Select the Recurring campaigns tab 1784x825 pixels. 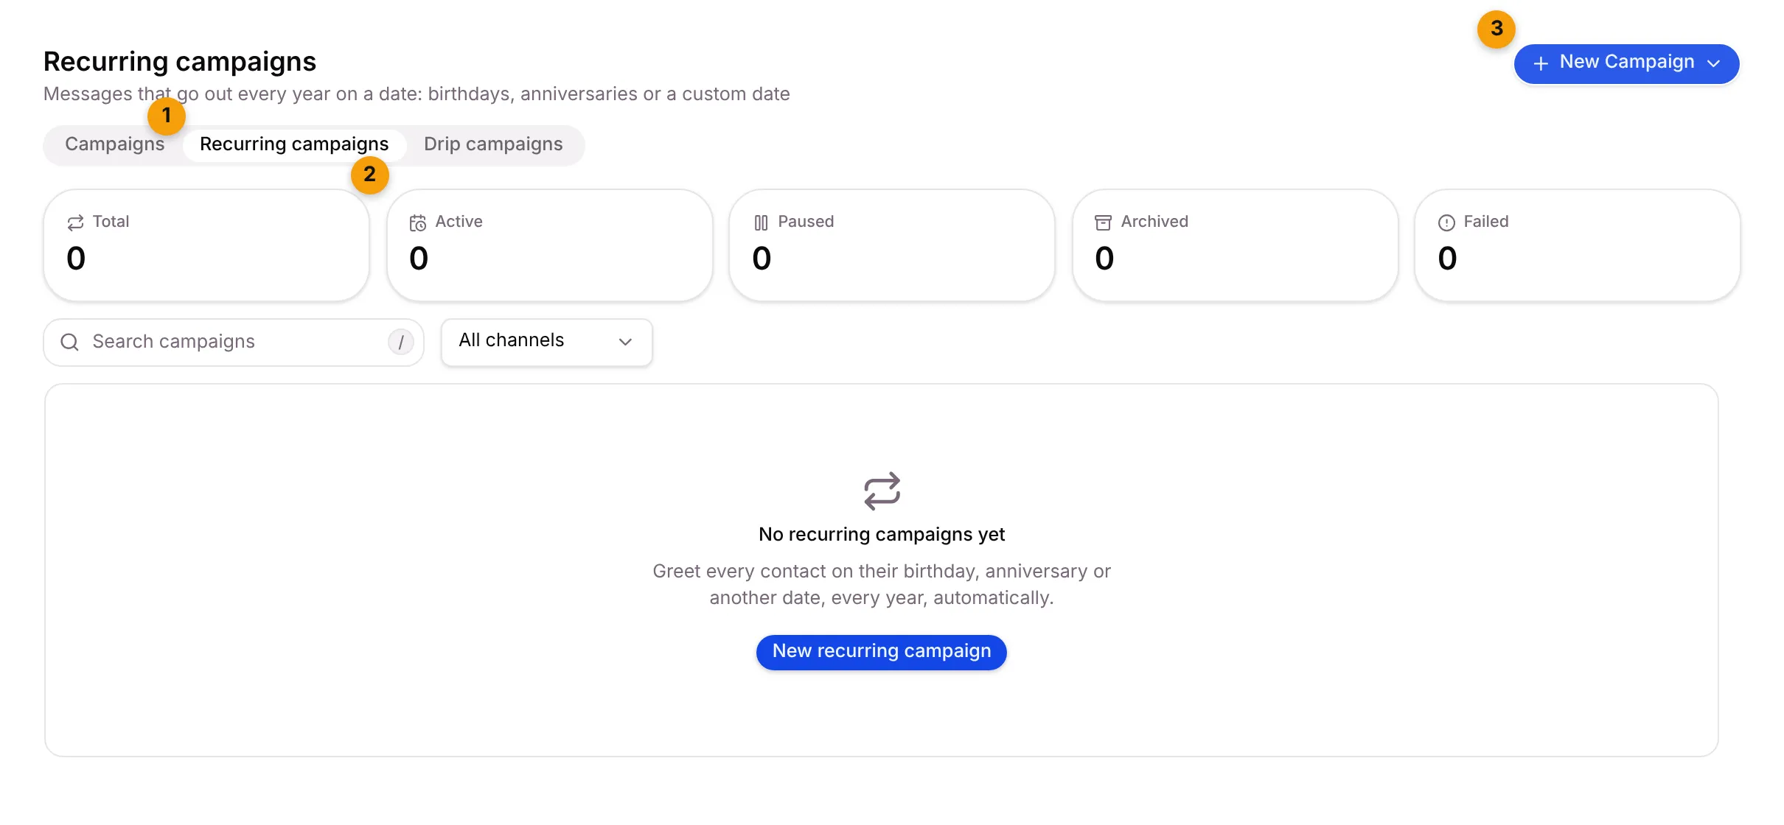(x=294, y=144)
